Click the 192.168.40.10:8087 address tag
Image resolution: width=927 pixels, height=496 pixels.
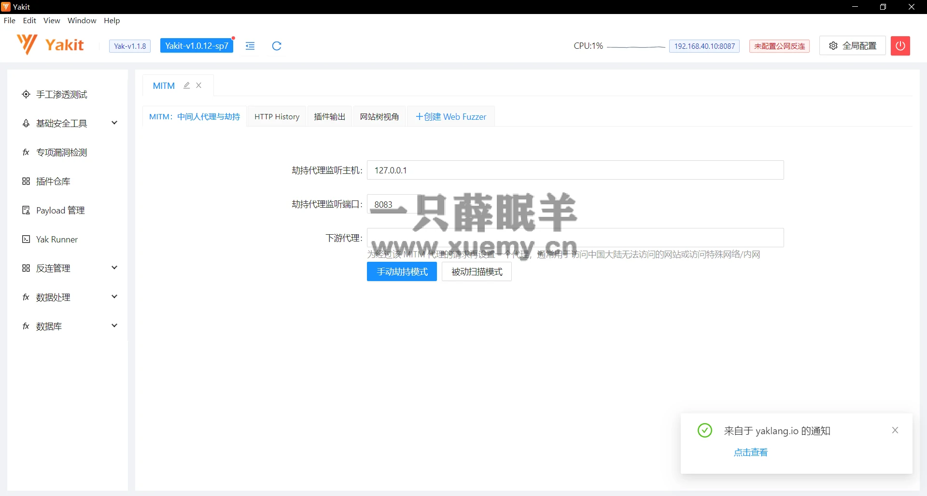[x=704, y=46]
